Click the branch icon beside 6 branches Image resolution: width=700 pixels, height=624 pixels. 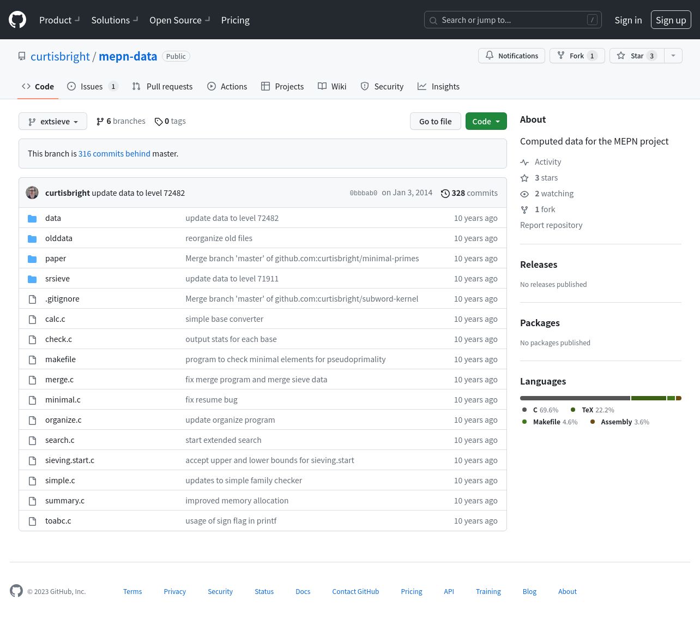tap(100, 122)
